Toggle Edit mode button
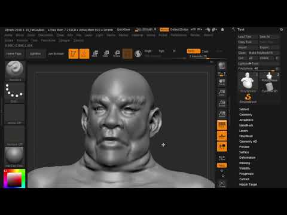The width and height of the screenshot is (287, 215). 74,54
